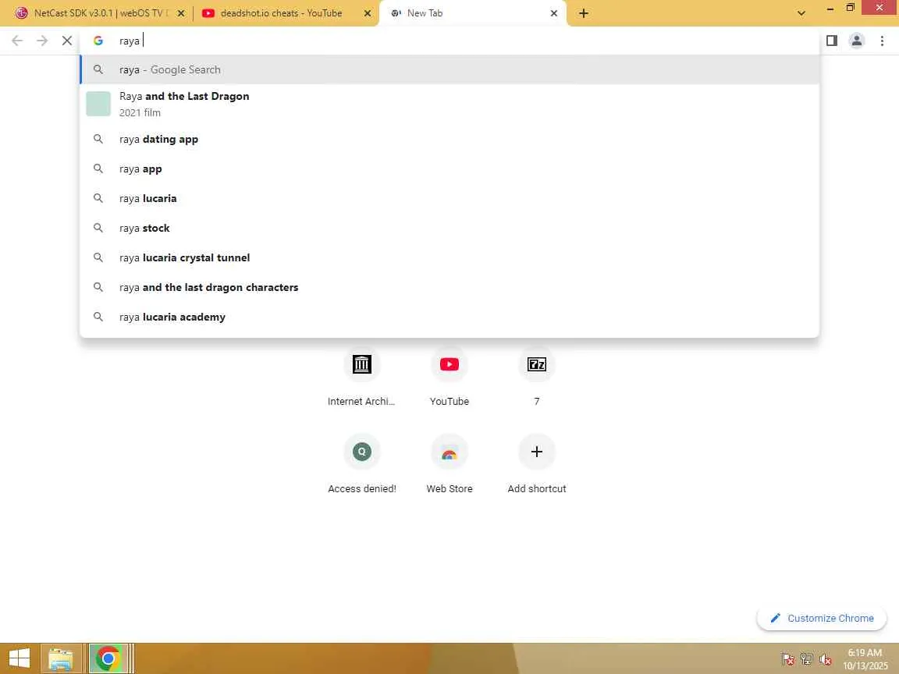Close the deadshot.io cheats YouTube tab
Image resolution: width=899 pixels, height=674 pixels.
368,13
